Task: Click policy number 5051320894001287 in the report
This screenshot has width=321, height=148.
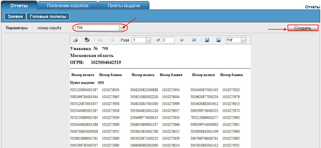Action: (84, 90)
